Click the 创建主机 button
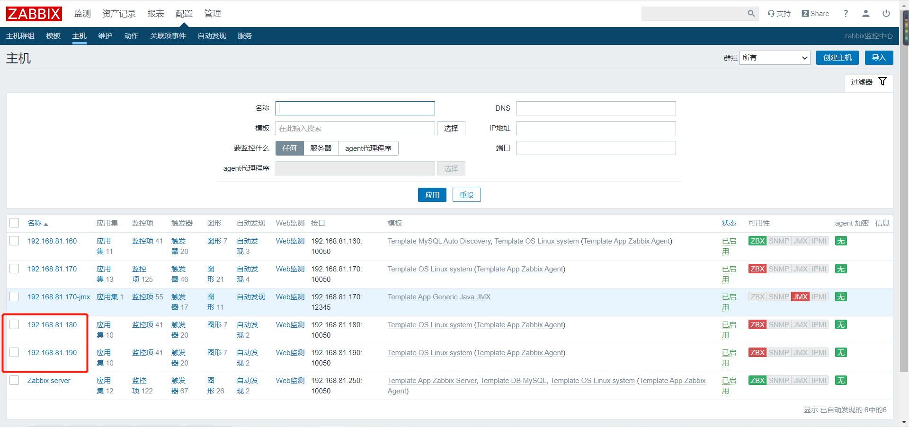The height and width of the screenshot is (427, 909). coord(837,58)
